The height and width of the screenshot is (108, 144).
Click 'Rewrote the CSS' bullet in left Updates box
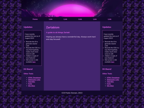point(33,51)
